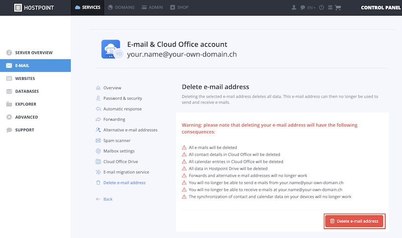Click the YO avatar badge
The image size is (402, 238).
[x=119, y=54]
